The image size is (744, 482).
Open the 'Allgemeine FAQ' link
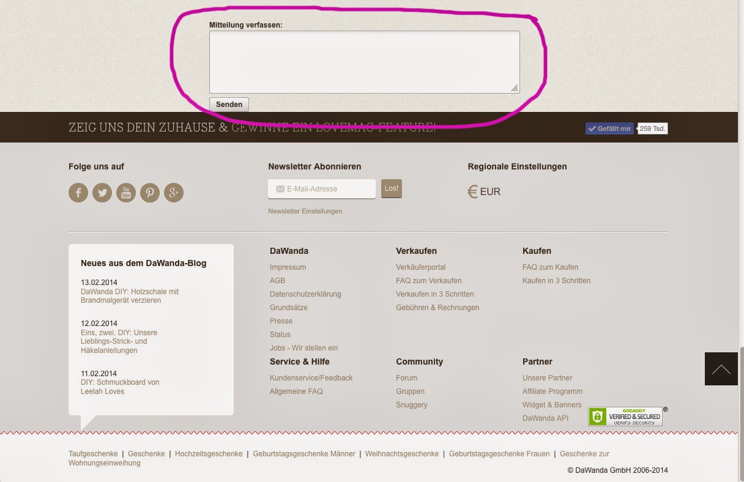(x=296, y=391)
